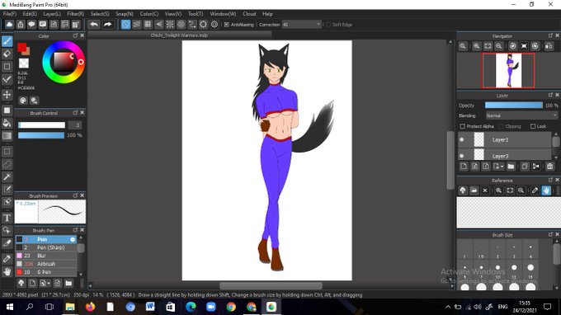The height and width of the screenshot is (315, 561).
Task: Open the new layer type dropdown arrow
Action: point(502,167)
